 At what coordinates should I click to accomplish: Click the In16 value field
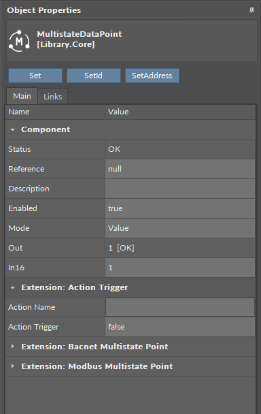180,268
